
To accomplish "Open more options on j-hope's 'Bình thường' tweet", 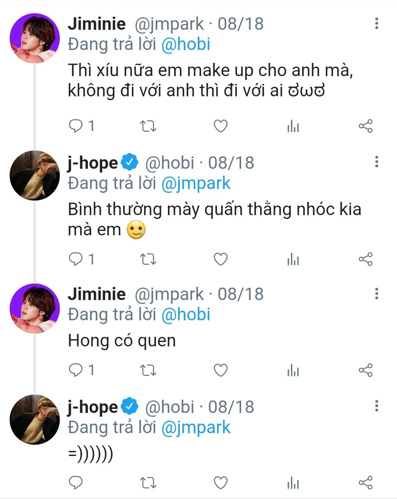I will coord(376,162).
